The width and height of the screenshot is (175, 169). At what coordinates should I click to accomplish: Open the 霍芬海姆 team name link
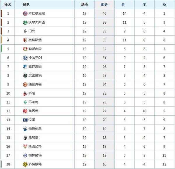(x=35, y=67)
